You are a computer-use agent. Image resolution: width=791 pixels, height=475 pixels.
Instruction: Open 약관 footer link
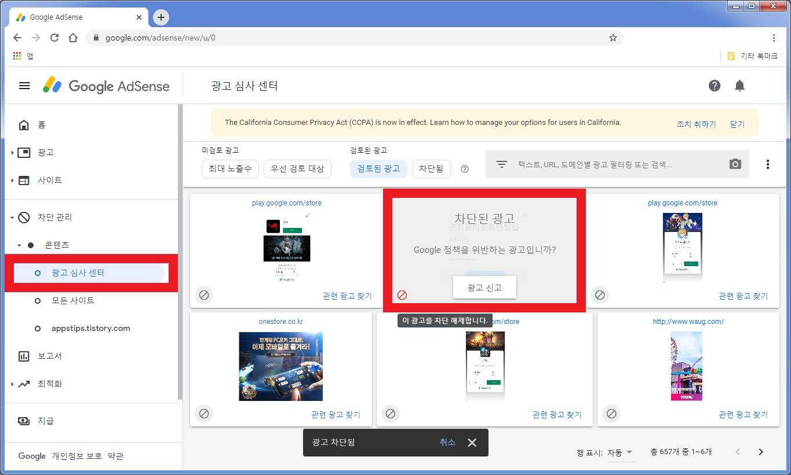(x=116, y=456)
